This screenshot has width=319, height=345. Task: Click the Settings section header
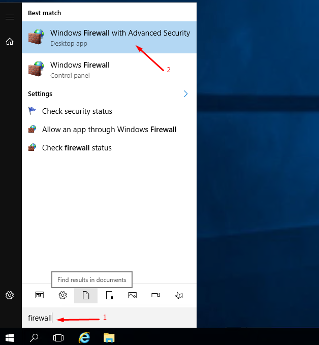point(40,93)
